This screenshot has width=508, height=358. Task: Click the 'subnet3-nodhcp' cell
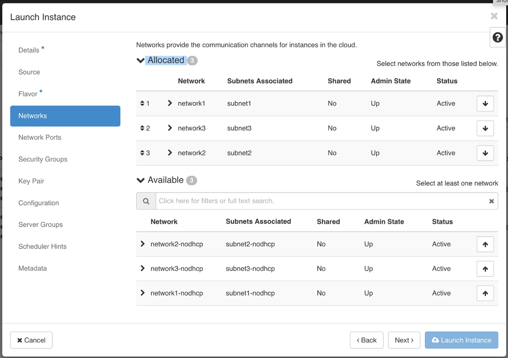pyautogui.click(x=250, y=268)
